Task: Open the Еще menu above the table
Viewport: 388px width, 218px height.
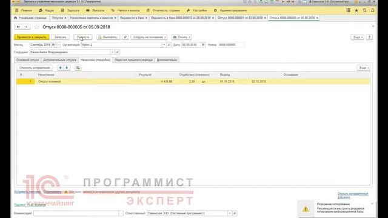Action: click(x=364, y=68)
